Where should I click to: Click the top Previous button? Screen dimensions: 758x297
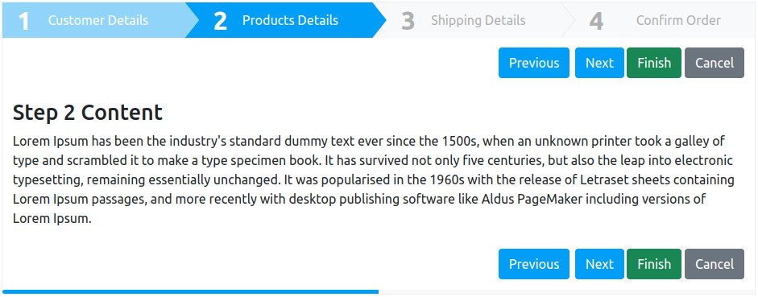(534, 63)
